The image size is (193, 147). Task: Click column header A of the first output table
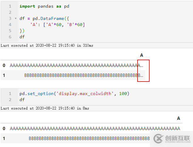pos(142,55)
